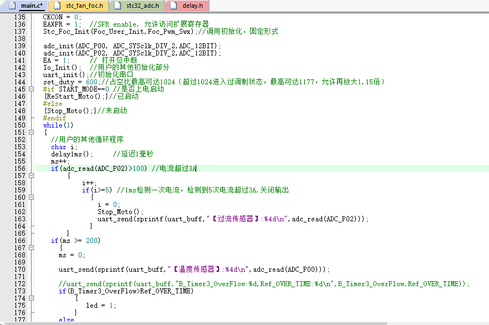Click line number 156 in the gutter
The image size is (489, 325).
[x=19, y=169]
